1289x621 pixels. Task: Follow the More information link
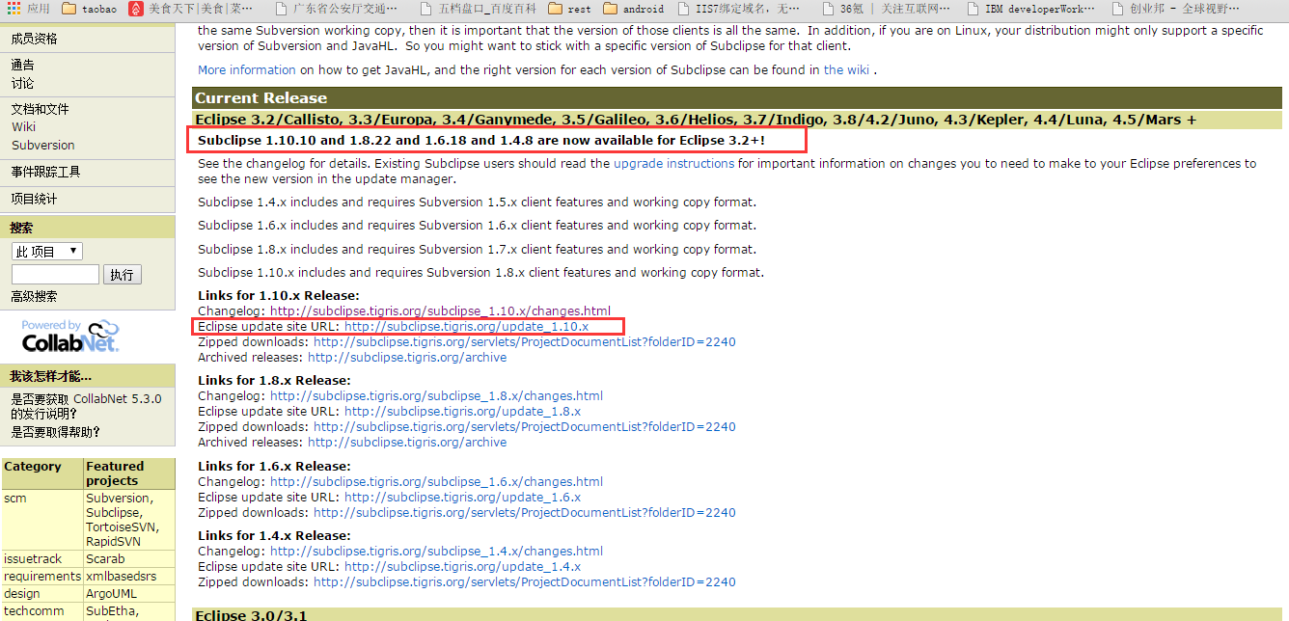pos(247,69)
